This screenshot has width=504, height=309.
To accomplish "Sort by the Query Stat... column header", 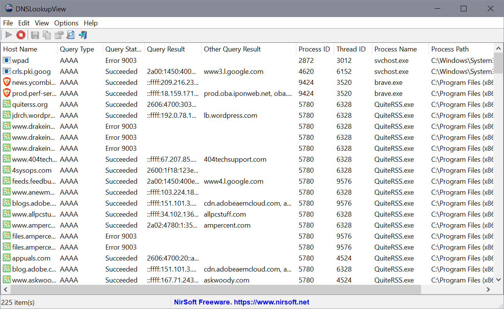I will (x=124, y=49).
